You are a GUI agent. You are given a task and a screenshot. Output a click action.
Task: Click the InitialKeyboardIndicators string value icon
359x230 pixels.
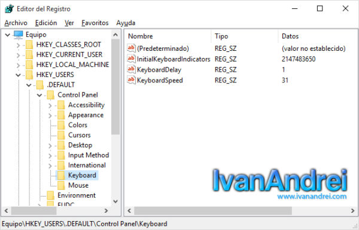[x=131, y=59]
